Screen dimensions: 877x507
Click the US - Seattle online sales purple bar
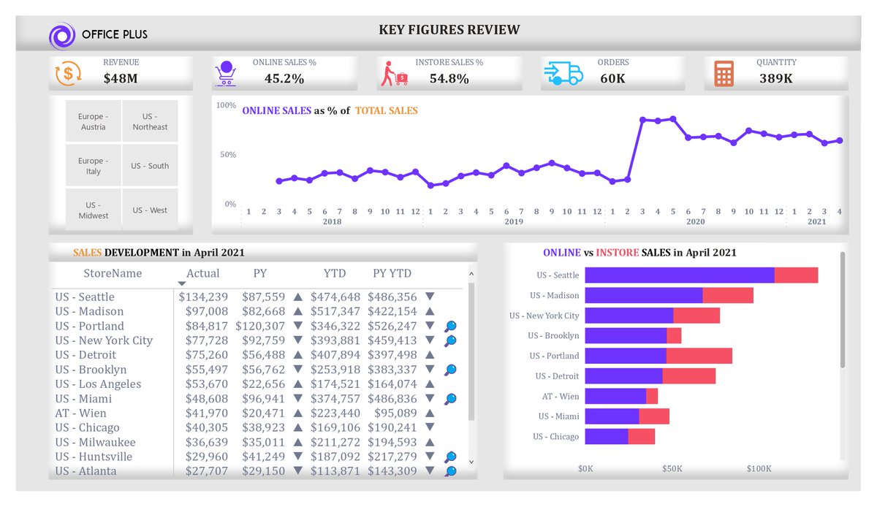click(680, 275)
